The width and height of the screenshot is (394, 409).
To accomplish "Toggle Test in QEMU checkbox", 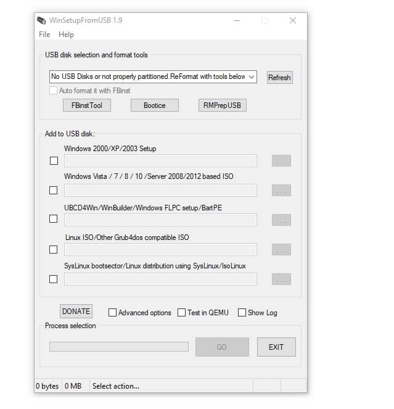I will pyautogui.click(x=181, y=313).
